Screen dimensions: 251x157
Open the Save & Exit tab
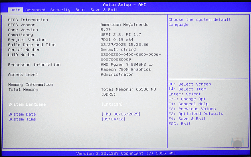[x=104, y=10]
